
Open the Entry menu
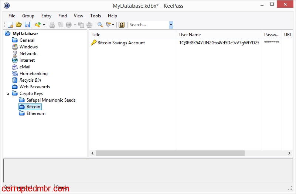pyautogui.click(x=46, y=16)
